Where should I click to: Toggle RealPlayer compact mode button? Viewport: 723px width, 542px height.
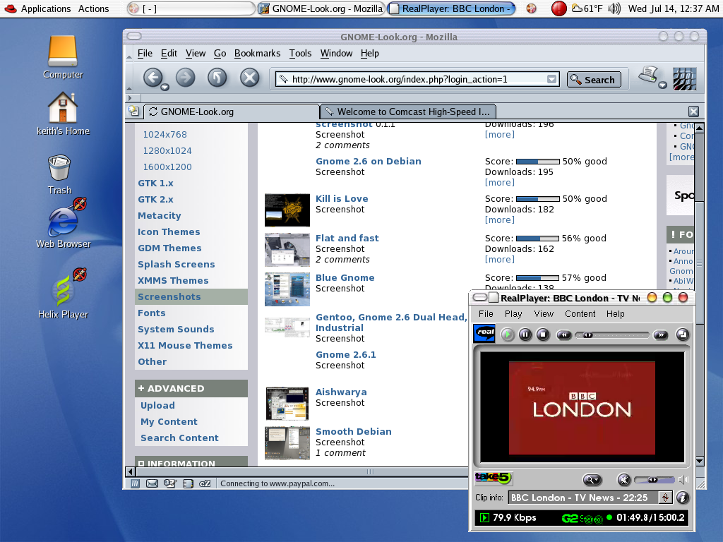pos(683,335)
